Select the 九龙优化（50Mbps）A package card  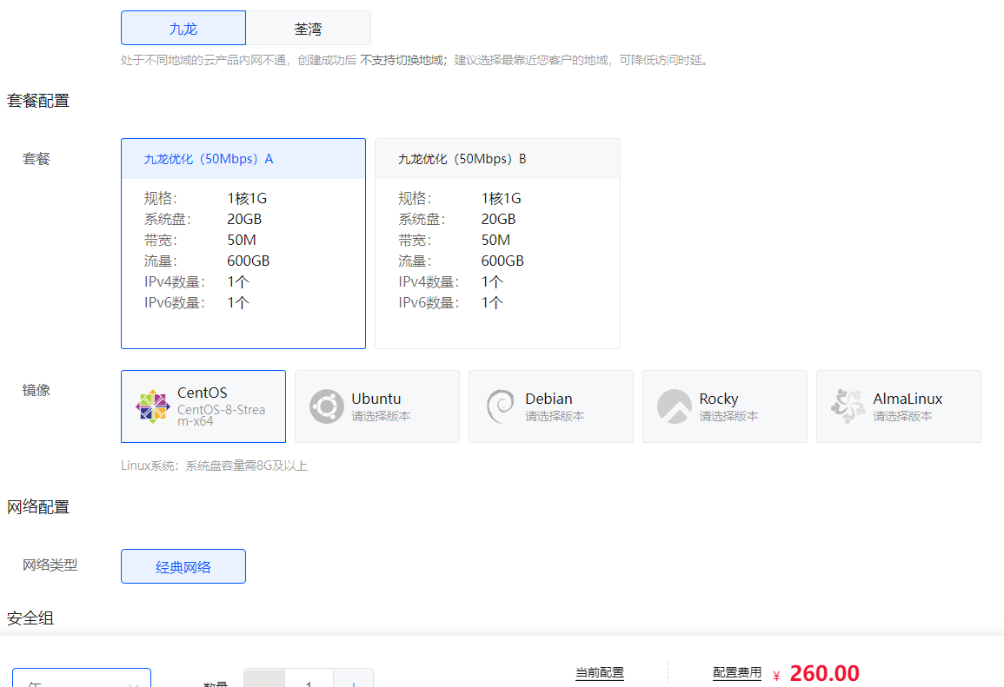pyautogui.click(x=243, y=243)
